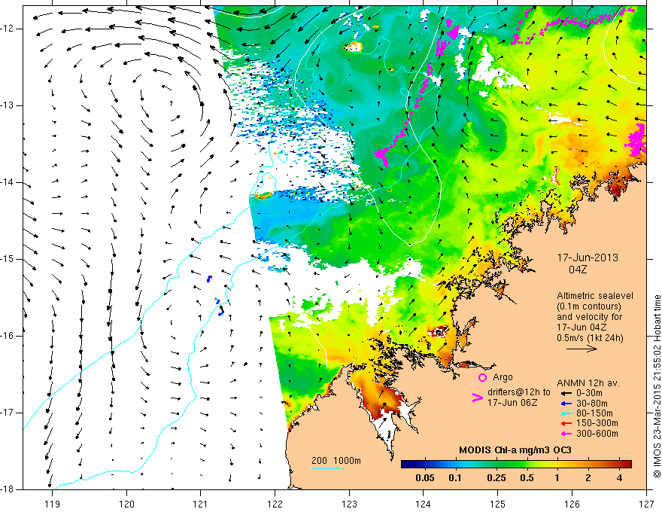Click the longitude axis label '126'
The width and height of the screenshot is (662, 512).
point(572,504)
